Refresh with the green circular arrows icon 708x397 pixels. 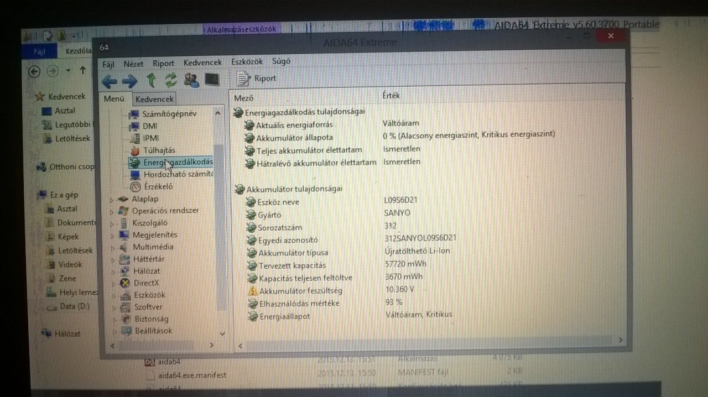(x=171, y=80)
